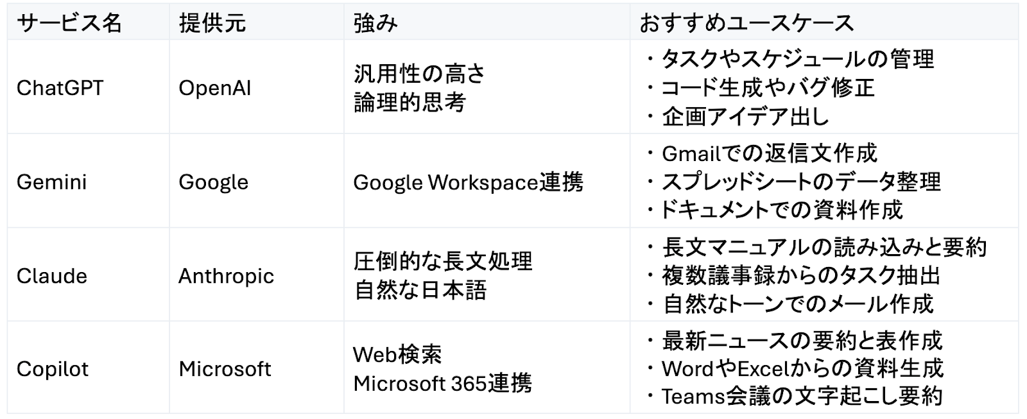Select the Google Workspace連携 cell
The image size is (1027, 419).
tap(468, 182)
